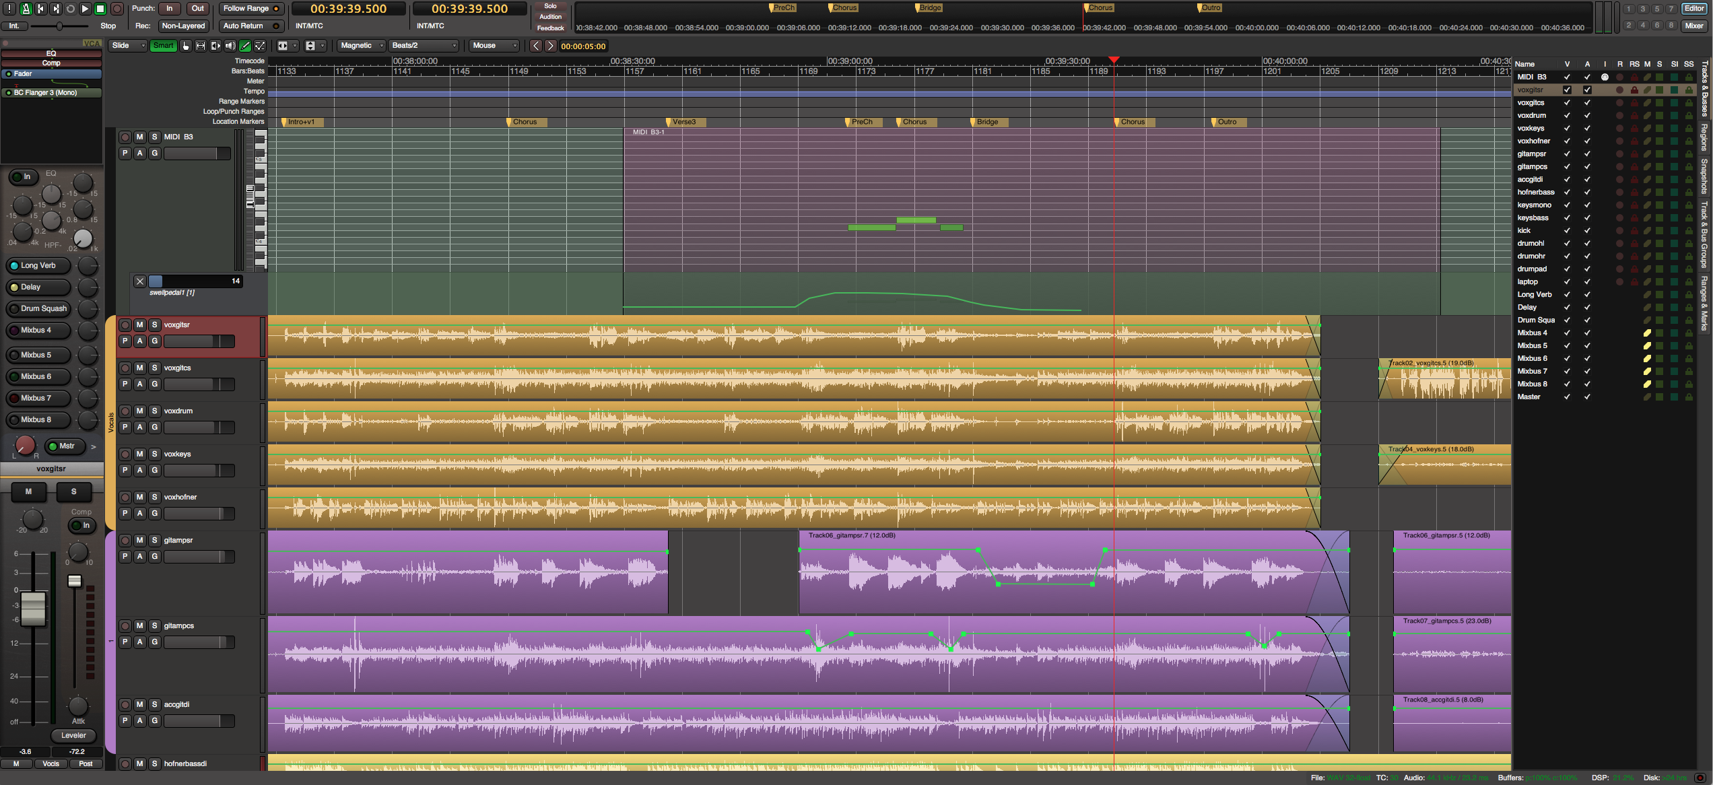Close the swellpedal1 automation lane
This screenshot has width=1713, height=785.
coord(140,281)
